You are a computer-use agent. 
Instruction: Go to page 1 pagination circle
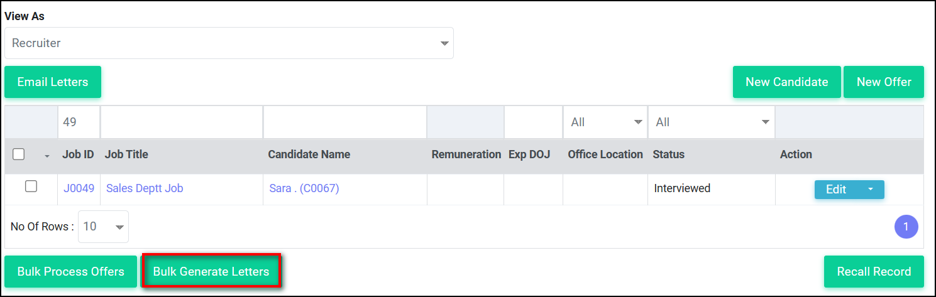[906, 227]
